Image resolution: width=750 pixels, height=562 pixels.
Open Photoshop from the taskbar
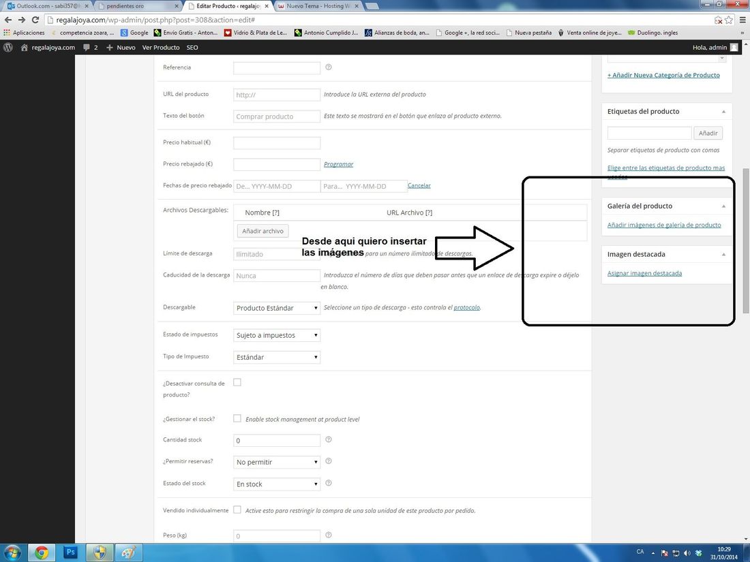[x=70, y=552]
